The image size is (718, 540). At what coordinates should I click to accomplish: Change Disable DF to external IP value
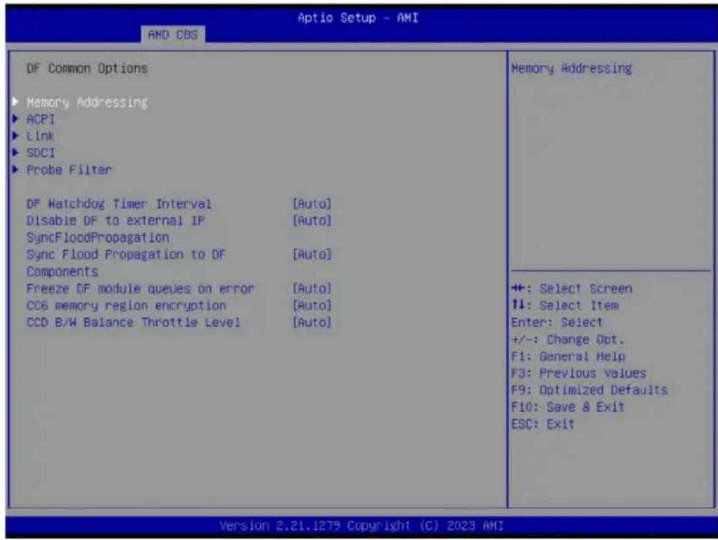click(312, 220)
